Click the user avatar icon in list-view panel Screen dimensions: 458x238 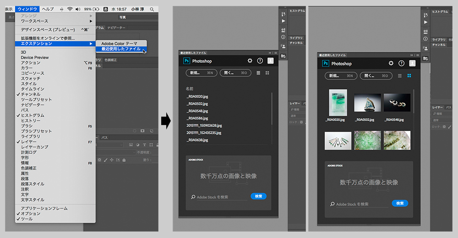pyautogui.click(x=271, y=61)
